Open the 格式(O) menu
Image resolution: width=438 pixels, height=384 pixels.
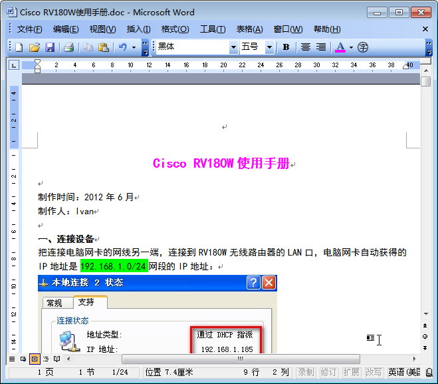(175, 29)
